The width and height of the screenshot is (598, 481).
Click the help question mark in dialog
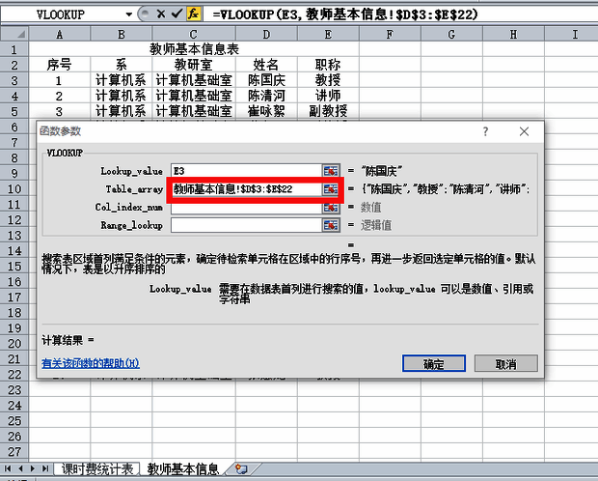(x=488, y=131)
